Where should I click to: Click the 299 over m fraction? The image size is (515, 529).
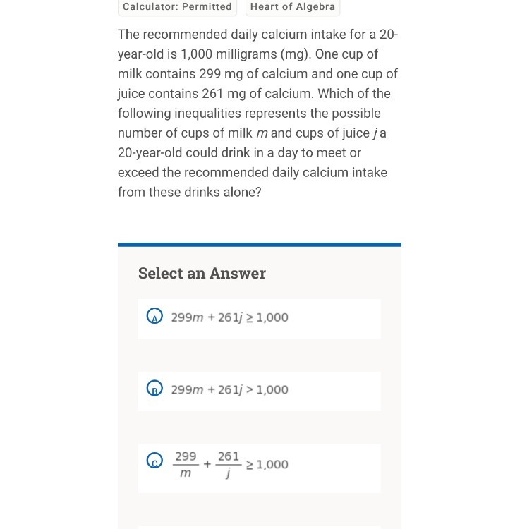pyautogui.click(x=186, y=464)
